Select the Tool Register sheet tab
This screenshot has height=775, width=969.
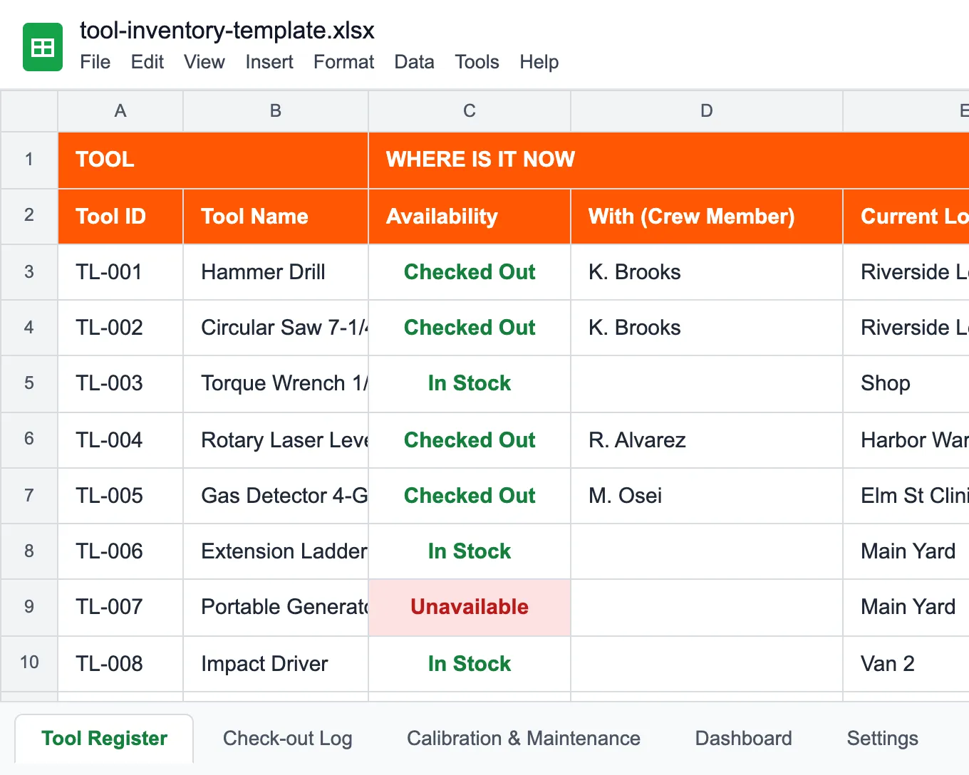pos(104,738)
